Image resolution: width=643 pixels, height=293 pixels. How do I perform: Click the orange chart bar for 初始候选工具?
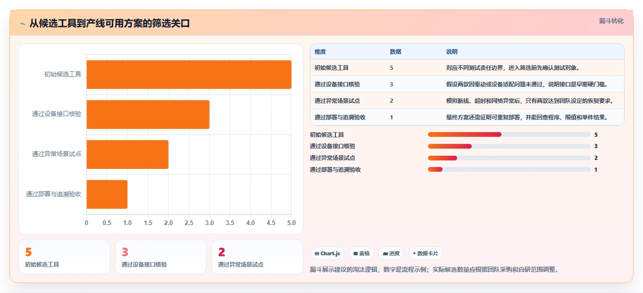pyautogui.click(x=189, y=74)
